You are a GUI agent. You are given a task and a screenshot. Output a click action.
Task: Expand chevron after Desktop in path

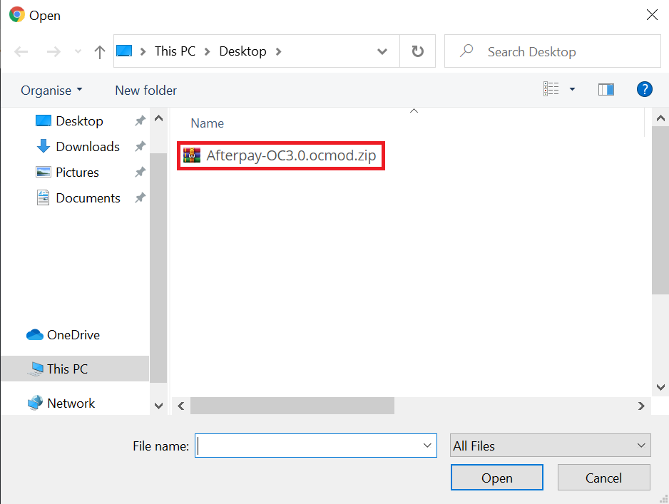pyautogui.click(x=279, y=51)
